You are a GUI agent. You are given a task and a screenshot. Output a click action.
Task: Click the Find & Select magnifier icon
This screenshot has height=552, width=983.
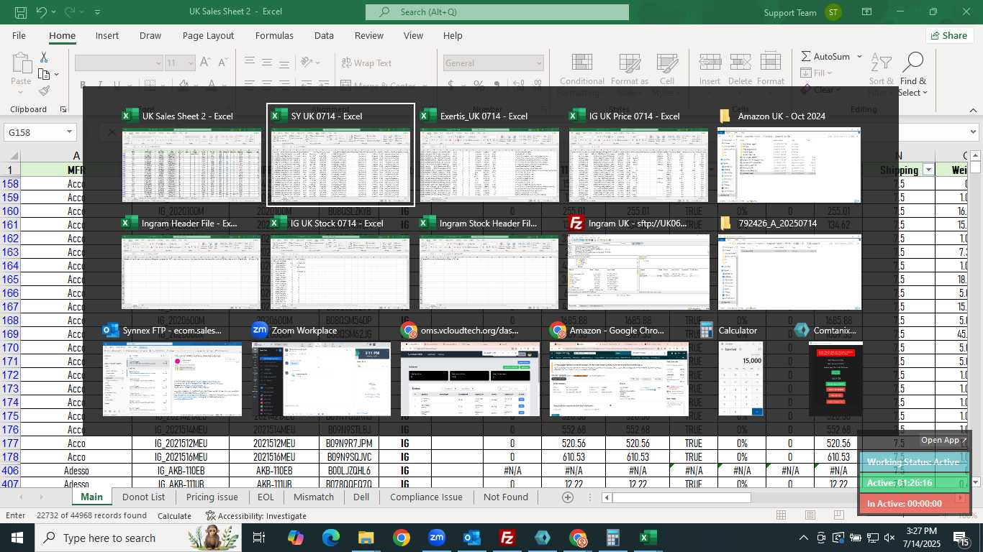coord(912,63)
